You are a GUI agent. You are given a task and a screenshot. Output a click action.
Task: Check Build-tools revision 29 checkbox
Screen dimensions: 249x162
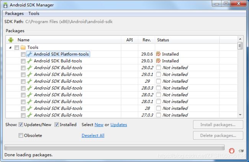23,82
